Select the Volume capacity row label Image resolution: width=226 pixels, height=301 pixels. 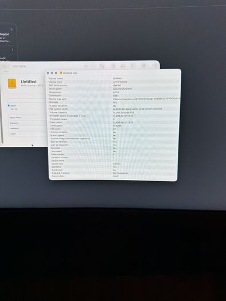pyautogui.click(x=59, y=112)
